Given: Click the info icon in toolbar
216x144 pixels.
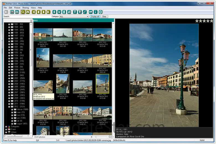Looking at the screenshot, I should 96,12.
